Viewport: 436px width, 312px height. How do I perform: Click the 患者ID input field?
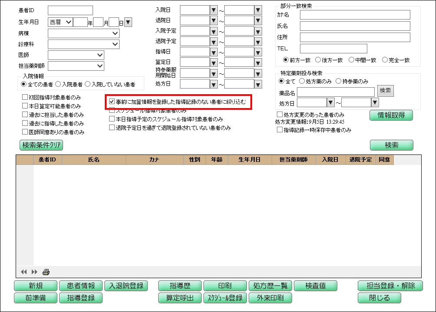click(70, 10)
